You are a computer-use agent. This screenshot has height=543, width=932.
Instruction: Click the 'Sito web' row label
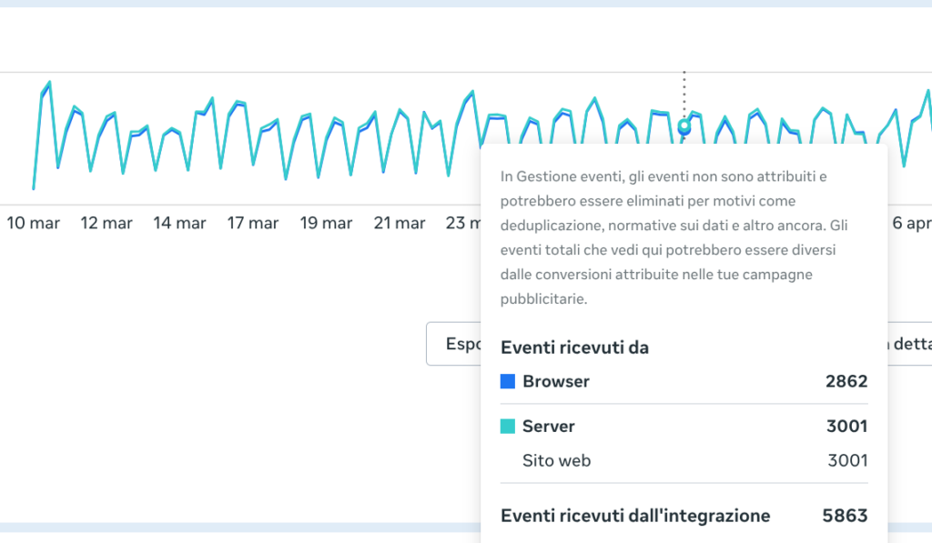click(x=556, y=460)
